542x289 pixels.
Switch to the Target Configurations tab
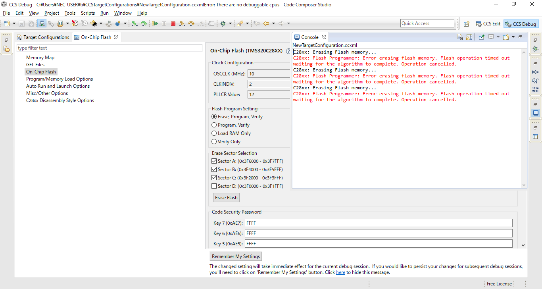(x=43, y=37)
